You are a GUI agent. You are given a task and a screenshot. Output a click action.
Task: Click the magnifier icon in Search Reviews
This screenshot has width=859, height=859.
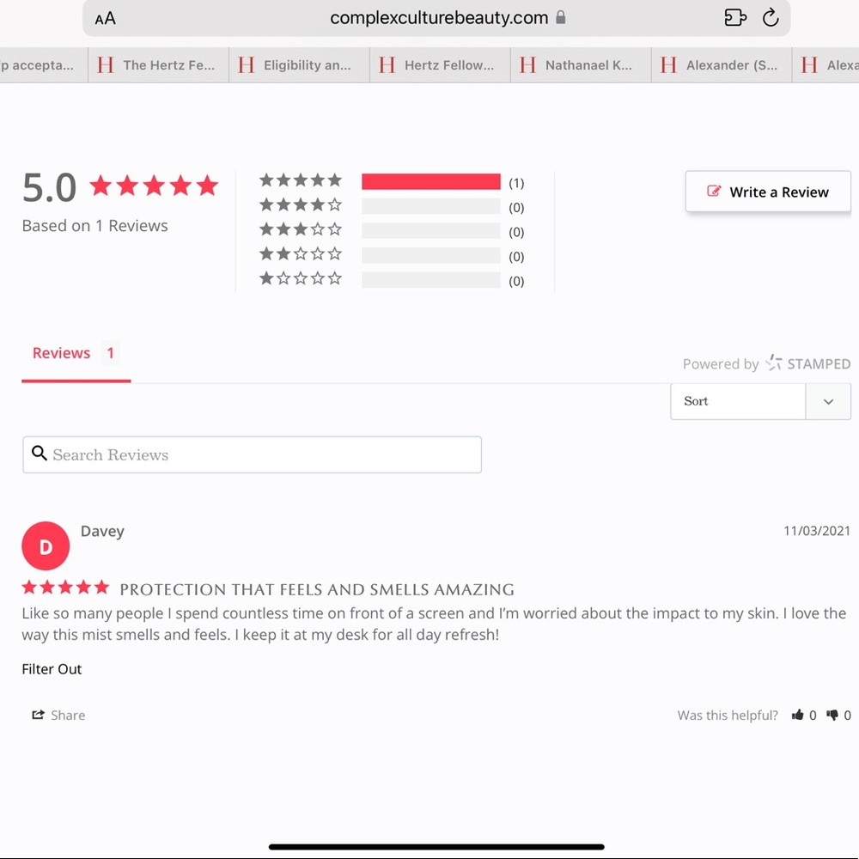coord(39,454)
